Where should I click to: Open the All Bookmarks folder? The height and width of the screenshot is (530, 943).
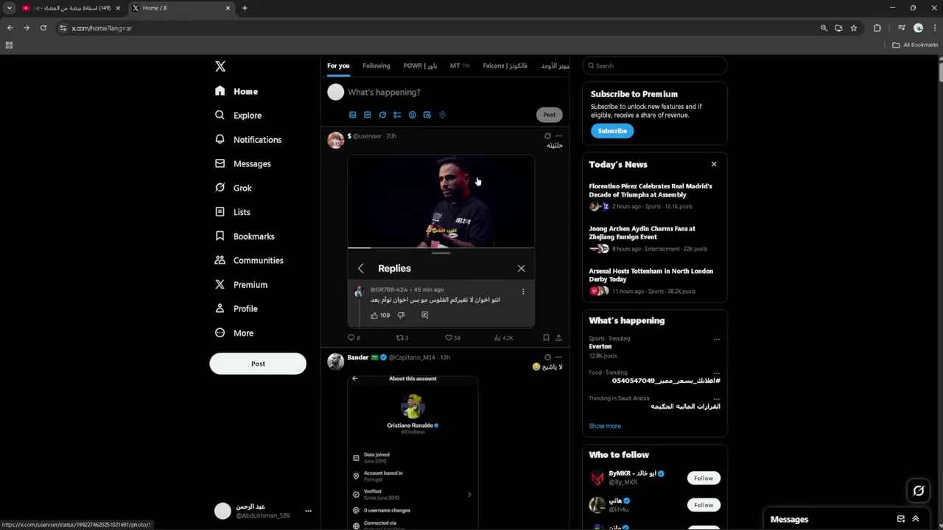point(915,45)
